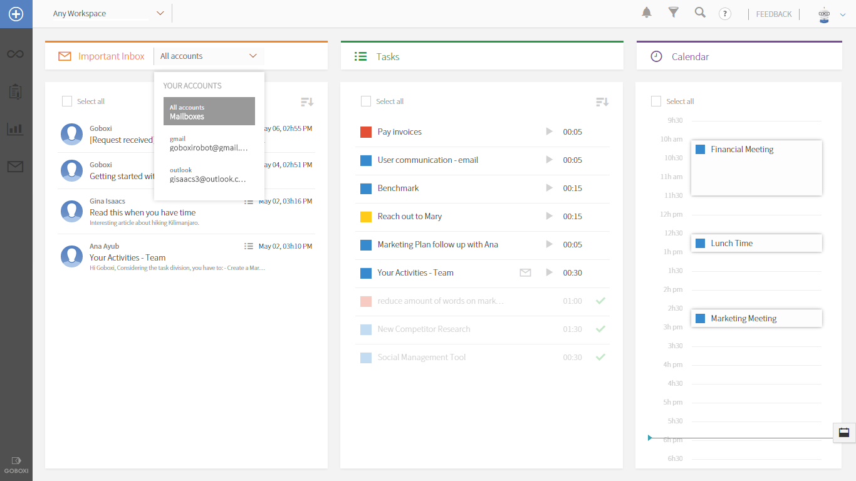The image size is (856, 481).
Task: Tick Select all in the Calendar panel
Action: tap(656, 101)
